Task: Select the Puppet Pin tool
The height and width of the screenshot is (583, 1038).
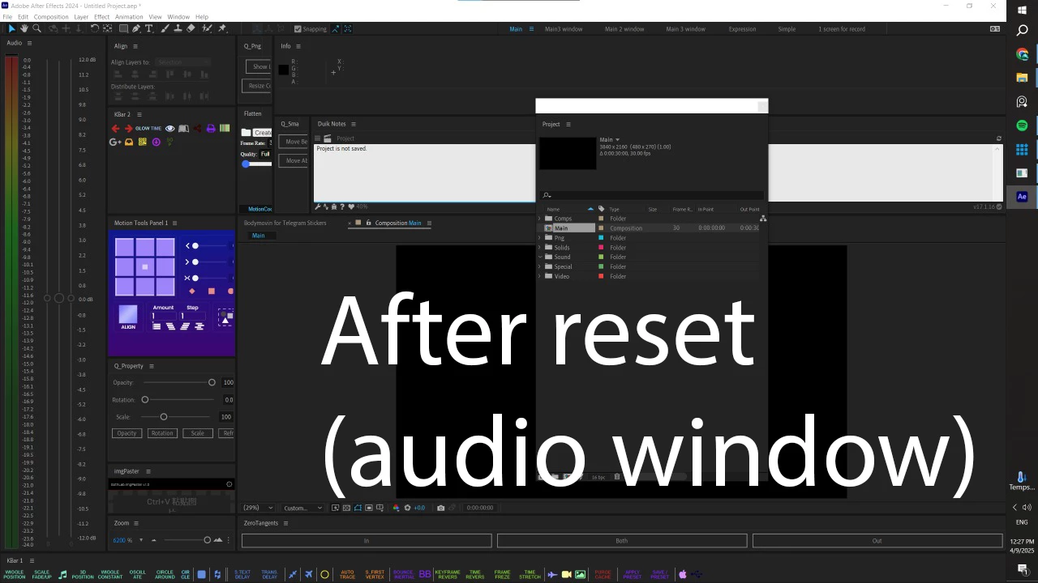Action: tap(222, 28)
